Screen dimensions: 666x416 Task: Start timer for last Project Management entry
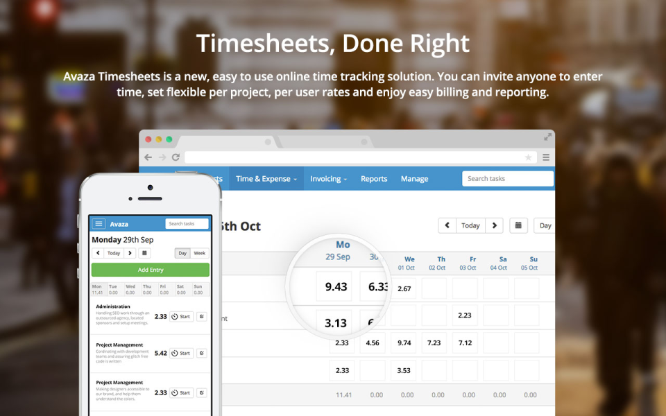click(181, 393)
